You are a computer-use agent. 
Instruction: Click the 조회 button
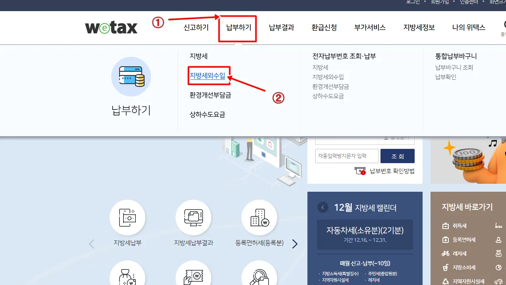[x=397, y=156]
